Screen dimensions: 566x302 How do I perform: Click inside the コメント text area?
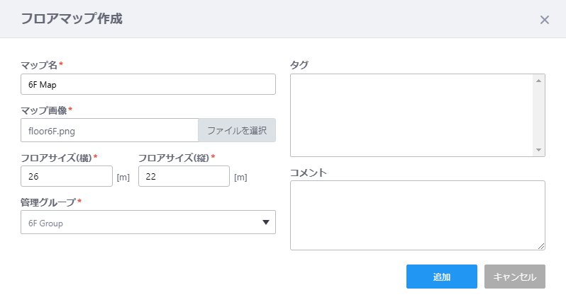pyautogui.click(x=418, y=215)
